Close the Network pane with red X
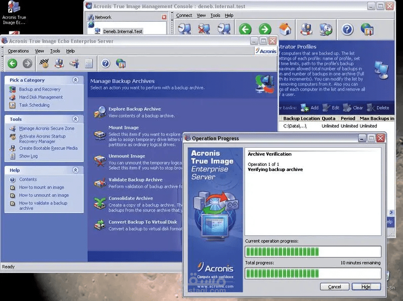The width and height of the screenshot is (403, 301). tap(164, 17)
